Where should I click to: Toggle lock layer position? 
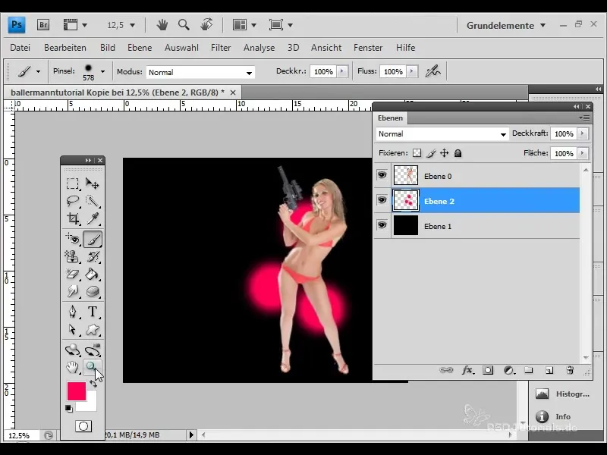click(x=444, y=153)
